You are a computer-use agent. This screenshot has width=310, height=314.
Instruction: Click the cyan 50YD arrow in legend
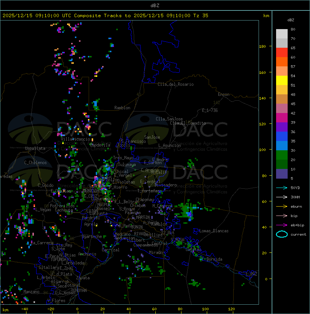(282, 188)
